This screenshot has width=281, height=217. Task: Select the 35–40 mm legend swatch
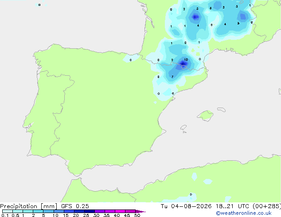pos(110,211)
